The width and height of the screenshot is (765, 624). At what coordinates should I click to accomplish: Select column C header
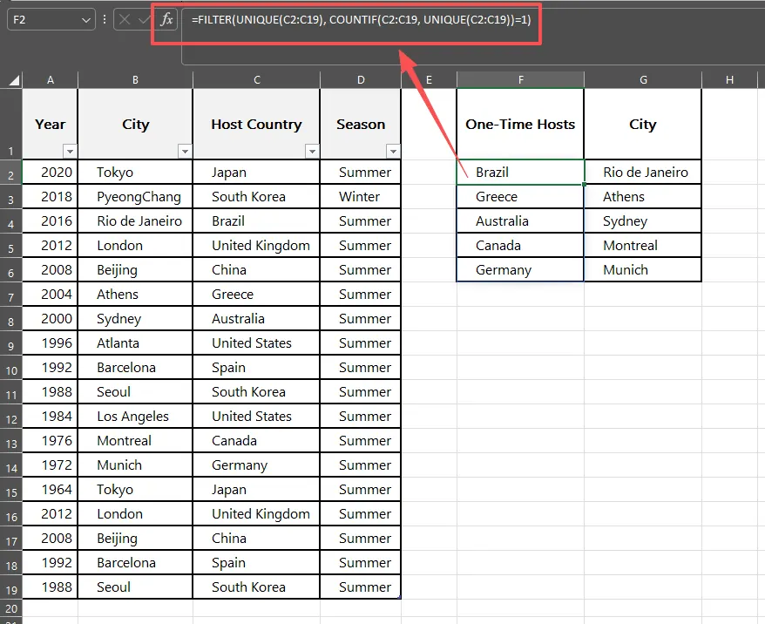[257, 80]
